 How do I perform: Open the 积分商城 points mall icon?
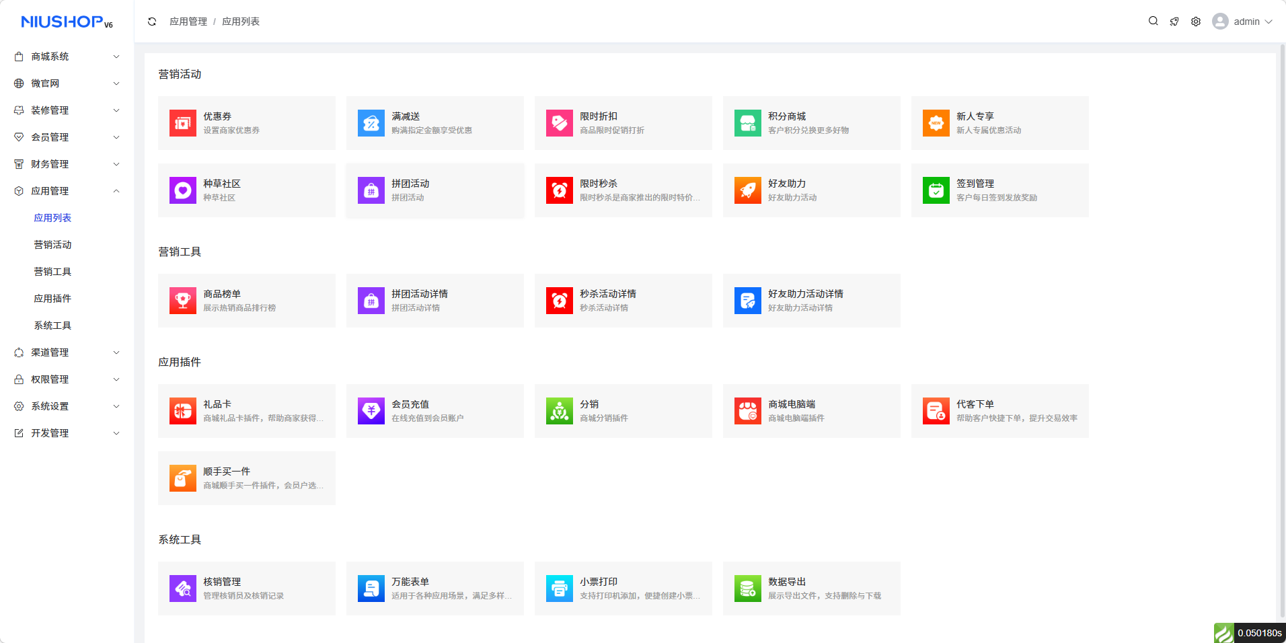[x=748, y=123]
